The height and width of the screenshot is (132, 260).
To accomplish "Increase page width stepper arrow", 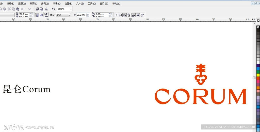I will (32, 14).
